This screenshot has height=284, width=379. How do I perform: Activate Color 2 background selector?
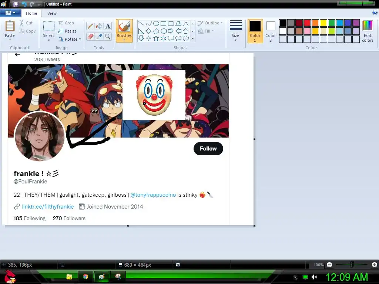[271, 31]
